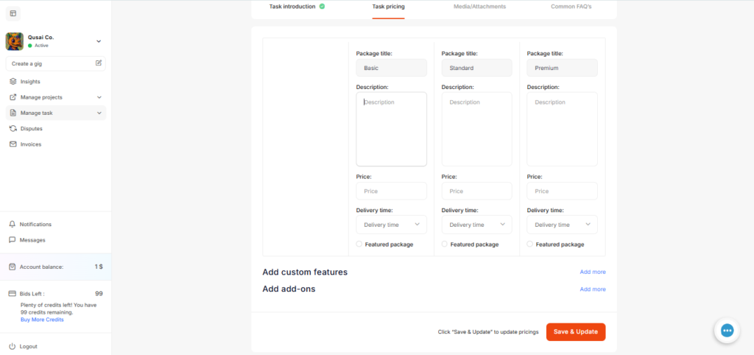Click the Disputes refresh-style icon
This screenshot has height=355, width=754.
click(x=13, y=129)
